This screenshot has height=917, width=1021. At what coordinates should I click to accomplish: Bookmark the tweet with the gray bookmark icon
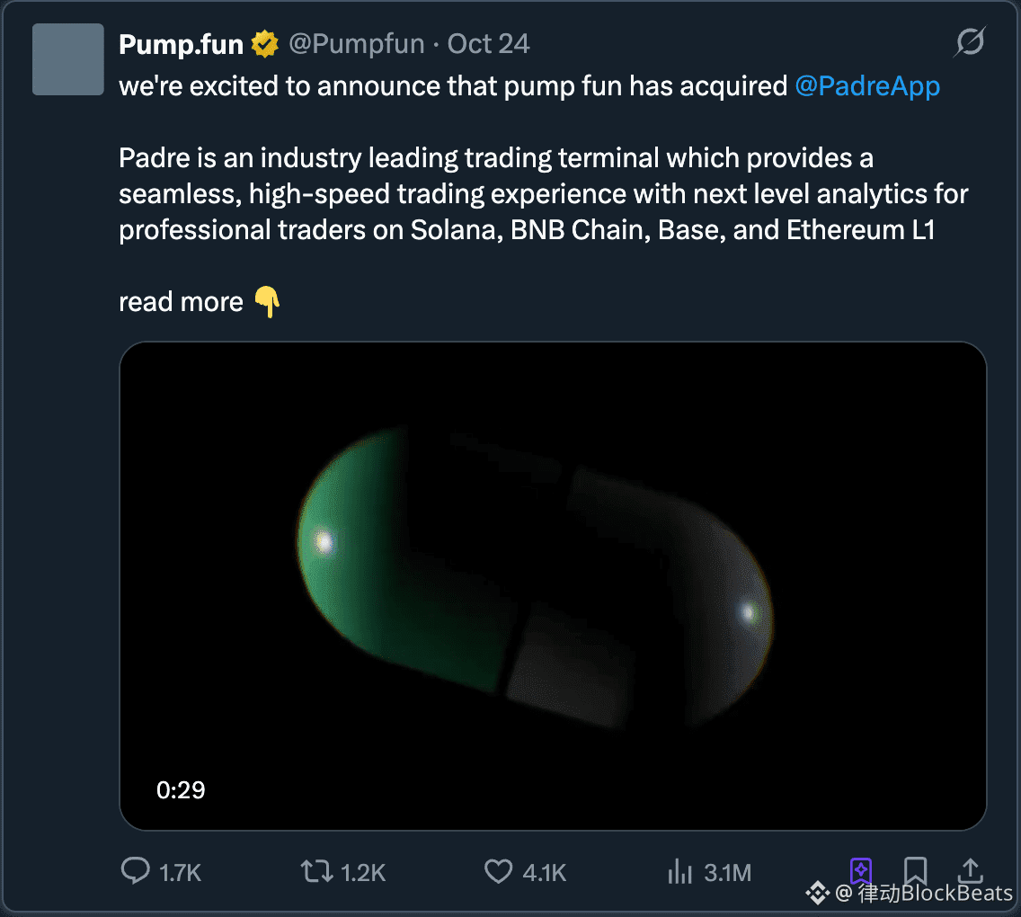click(x=915, y=870)
